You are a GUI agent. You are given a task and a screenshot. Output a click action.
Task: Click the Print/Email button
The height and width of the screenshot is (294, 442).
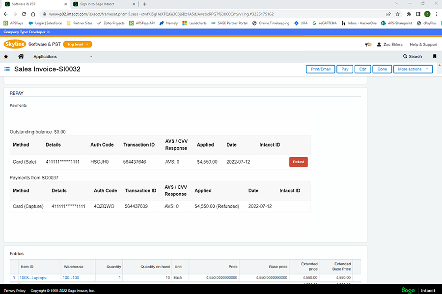point(320,69)
